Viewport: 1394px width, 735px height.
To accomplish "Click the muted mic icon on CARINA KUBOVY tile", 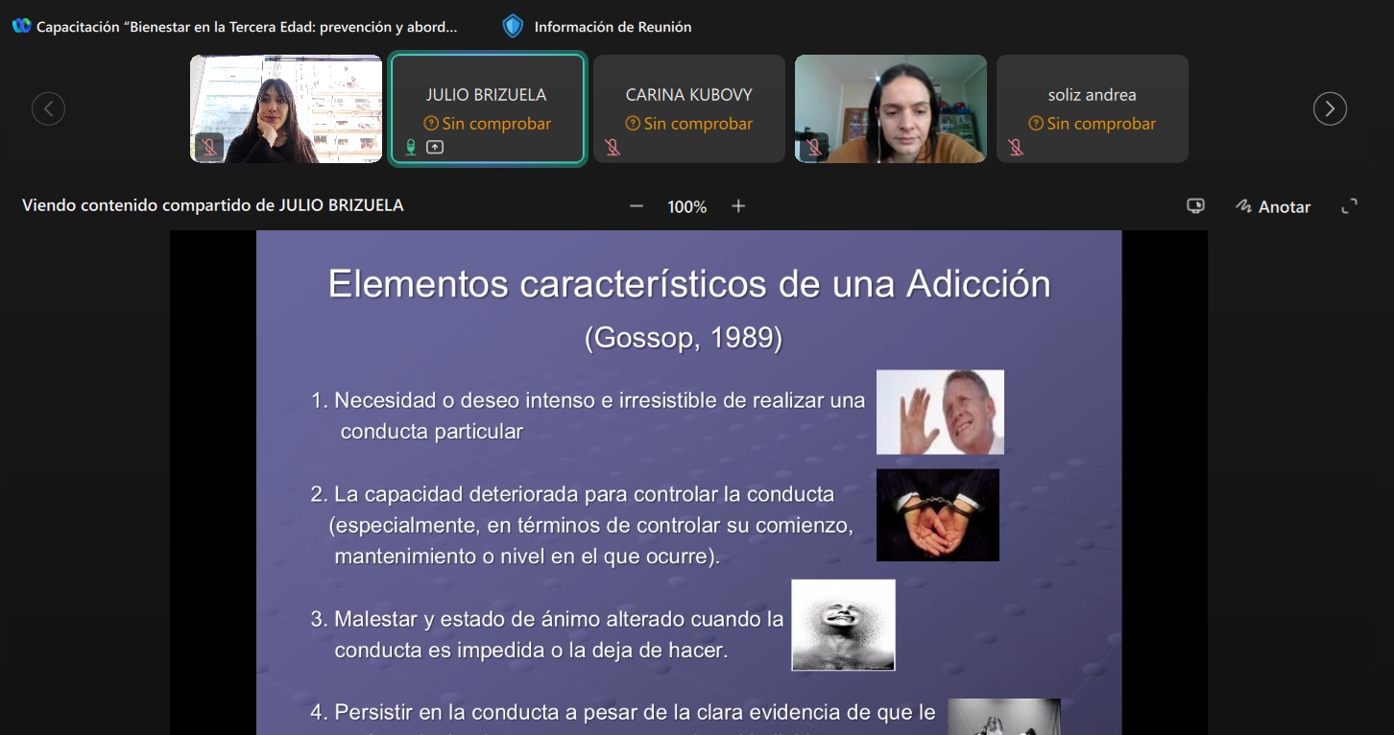I will [x=613, y=148].
